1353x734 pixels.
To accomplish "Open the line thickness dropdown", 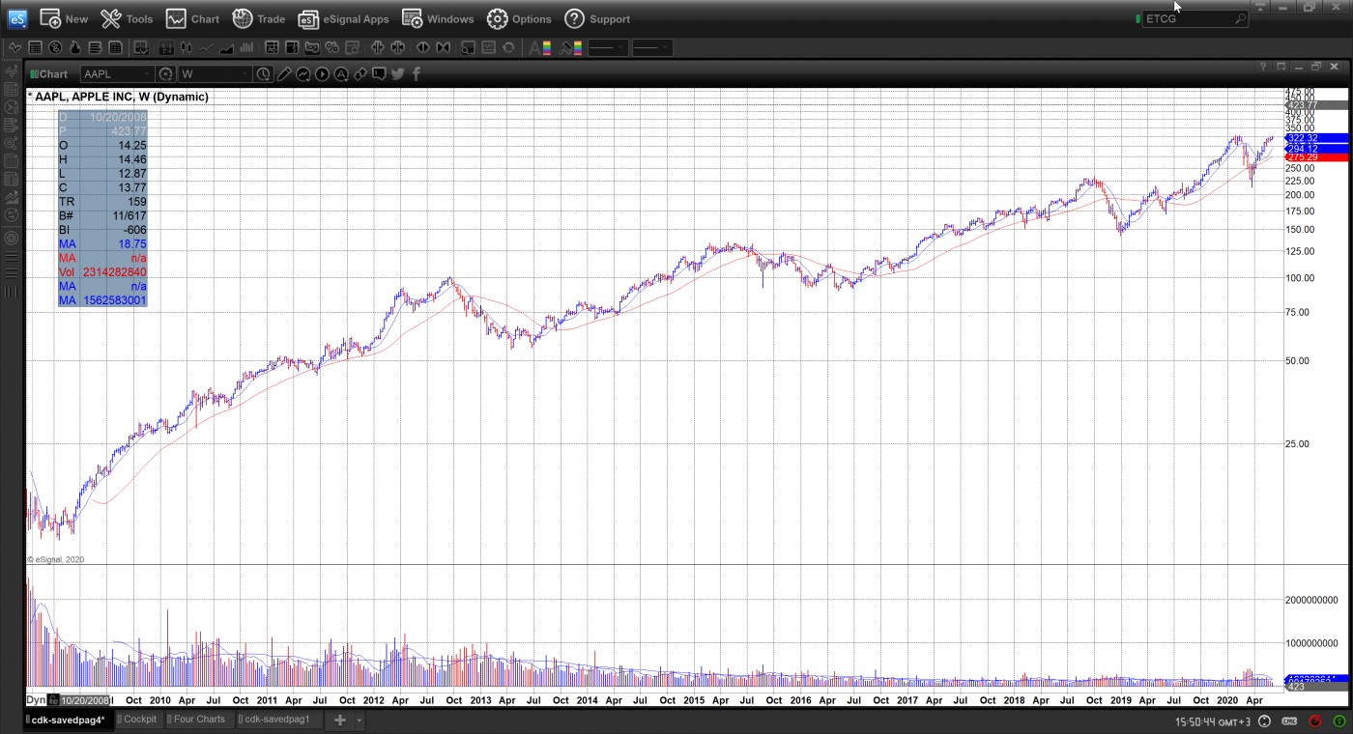I will click(651, 47).
